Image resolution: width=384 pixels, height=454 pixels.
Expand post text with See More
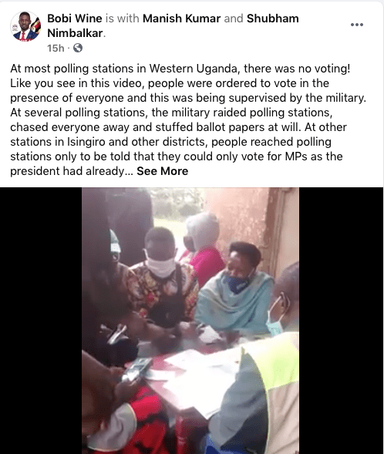(163, 171)
